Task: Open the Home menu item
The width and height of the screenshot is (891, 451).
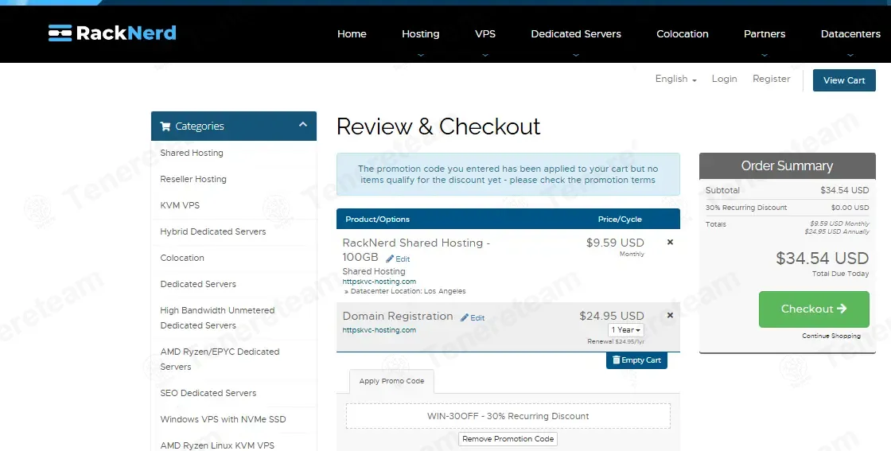Action: 352,34
